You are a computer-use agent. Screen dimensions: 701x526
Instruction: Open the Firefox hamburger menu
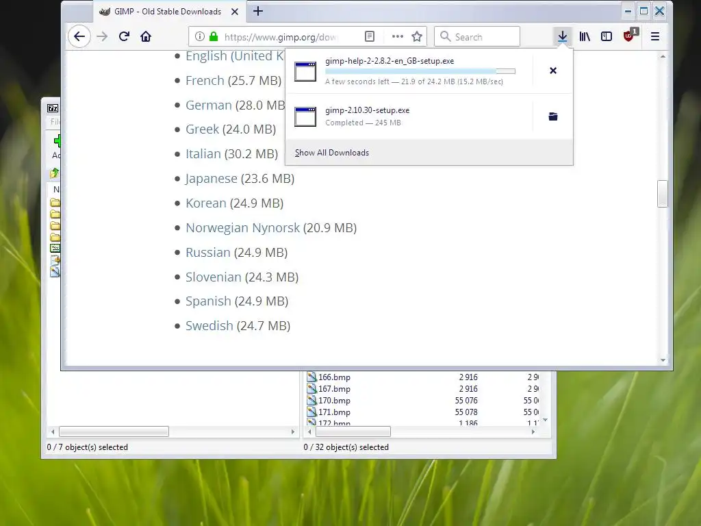tap(655, 37)
